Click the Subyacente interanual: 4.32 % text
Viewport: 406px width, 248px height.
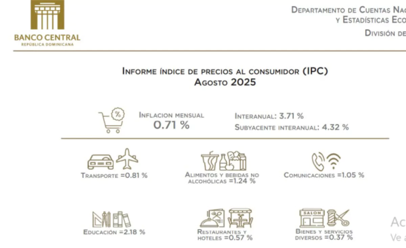291,128
